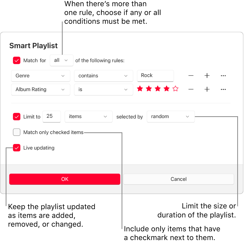Viewport: 244px width, 244px height.
Task: Enable Match only checked items
Action: [x=16, y=132]
